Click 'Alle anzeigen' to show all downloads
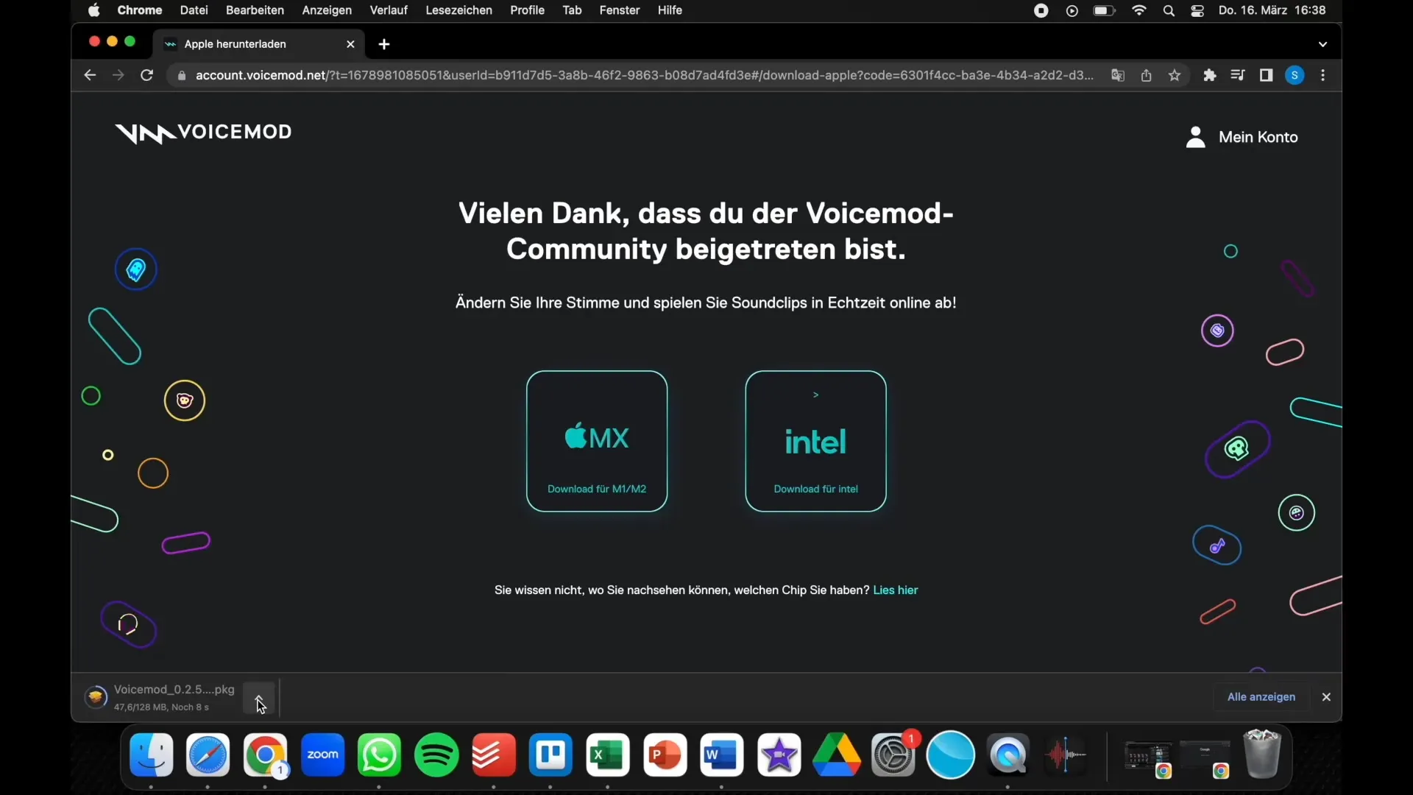This screenshot has width=1413, height=795. tap(1261, 697)
